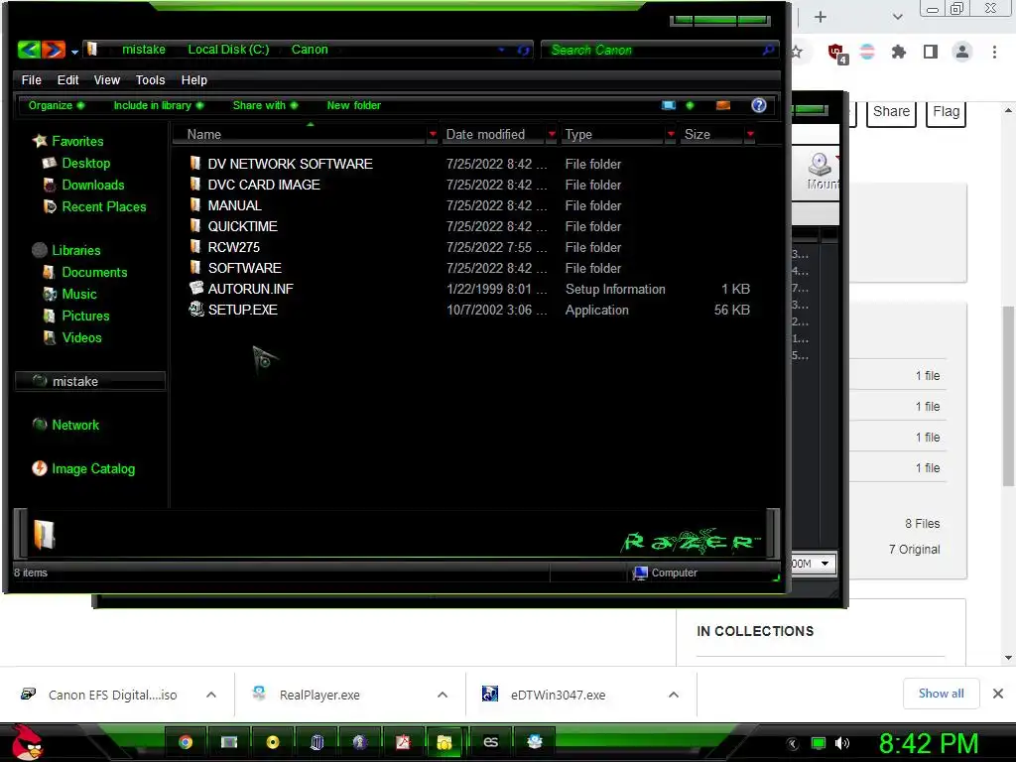1016x762 pixels.
Task: Open Chrome from the taskbar
Action: pos(186,742)
